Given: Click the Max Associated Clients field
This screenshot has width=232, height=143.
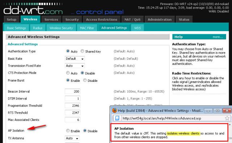Looking at the screenshot, I should [72, 120].
